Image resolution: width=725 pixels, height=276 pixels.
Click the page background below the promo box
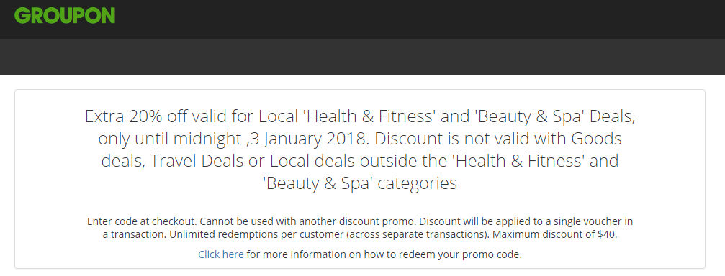[363, 272]
